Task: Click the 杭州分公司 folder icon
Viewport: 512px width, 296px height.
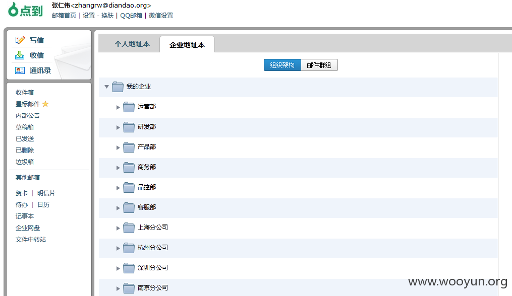Action: (129, 248)
